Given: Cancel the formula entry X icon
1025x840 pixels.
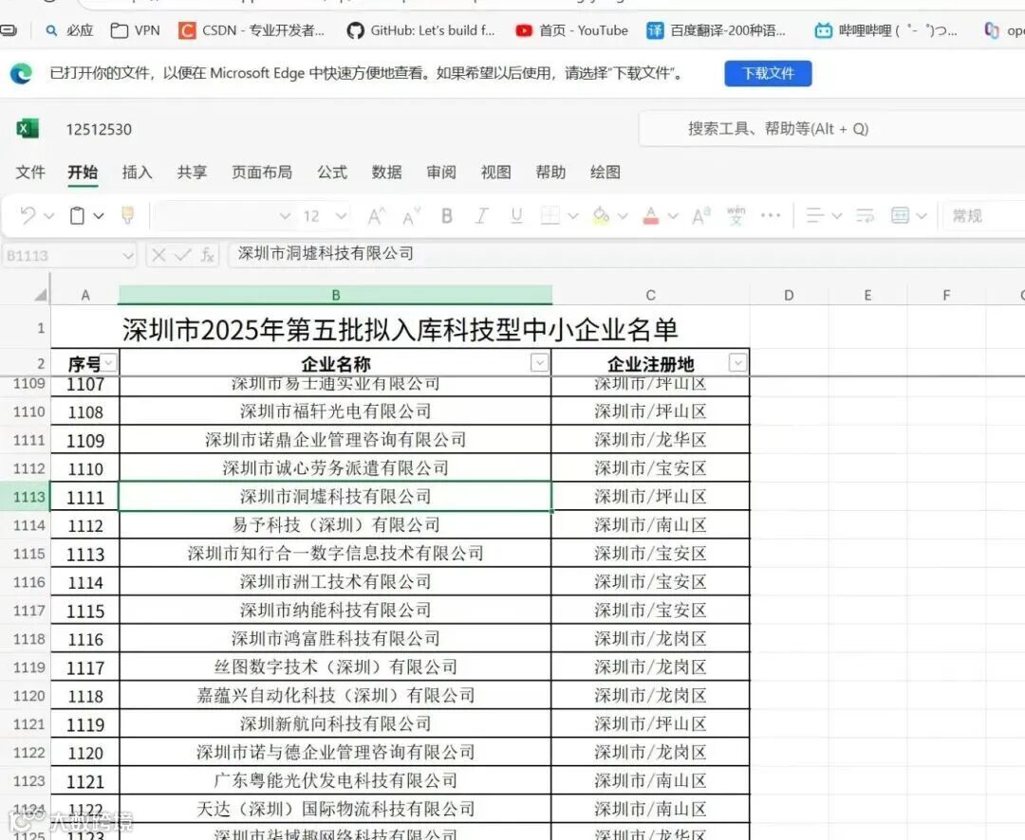Looking at the screenshot, I should point(158,255).
